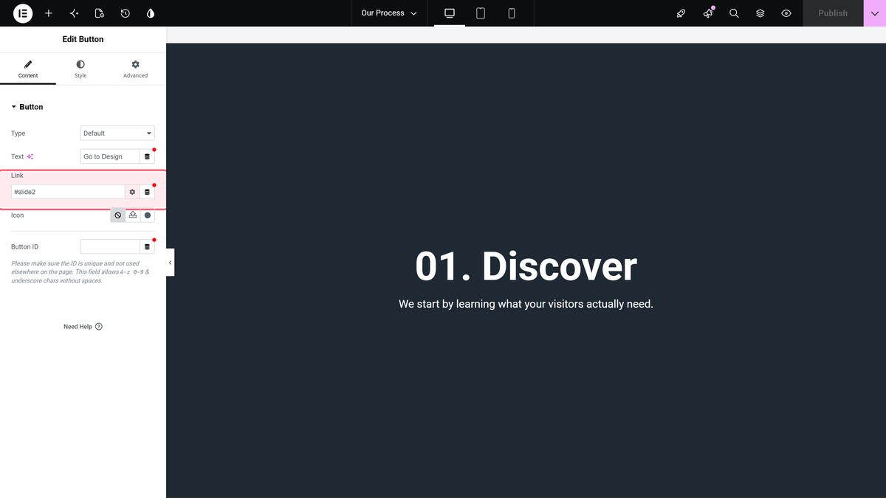Open What's New megaphone icon
886x498 pixels.
tap(708, 13)
